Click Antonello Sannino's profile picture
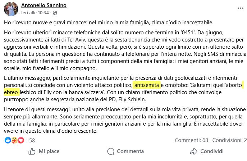 click(11, 9)
